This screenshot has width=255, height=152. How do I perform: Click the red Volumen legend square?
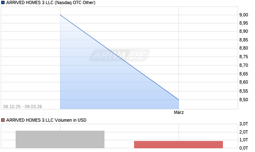(x=3, y=120)
